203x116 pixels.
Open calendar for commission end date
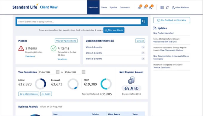pyautogui.click(x=84, y=72)
